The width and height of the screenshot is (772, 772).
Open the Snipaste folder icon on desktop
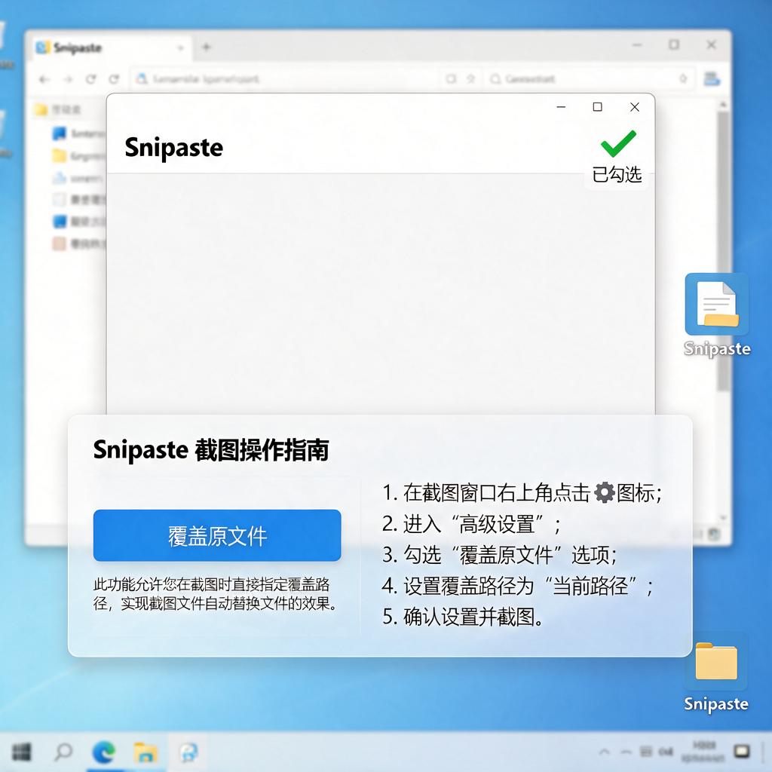[716, 675]
